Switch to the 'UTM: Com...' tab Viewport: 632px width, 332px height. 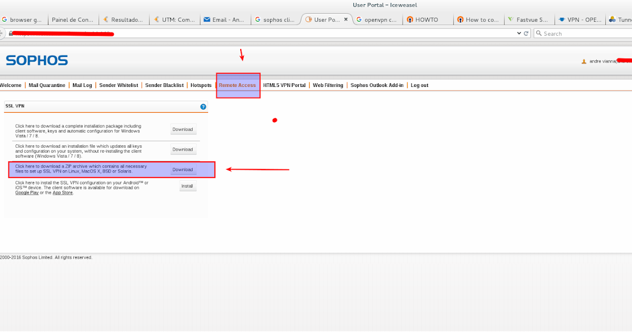174,19
